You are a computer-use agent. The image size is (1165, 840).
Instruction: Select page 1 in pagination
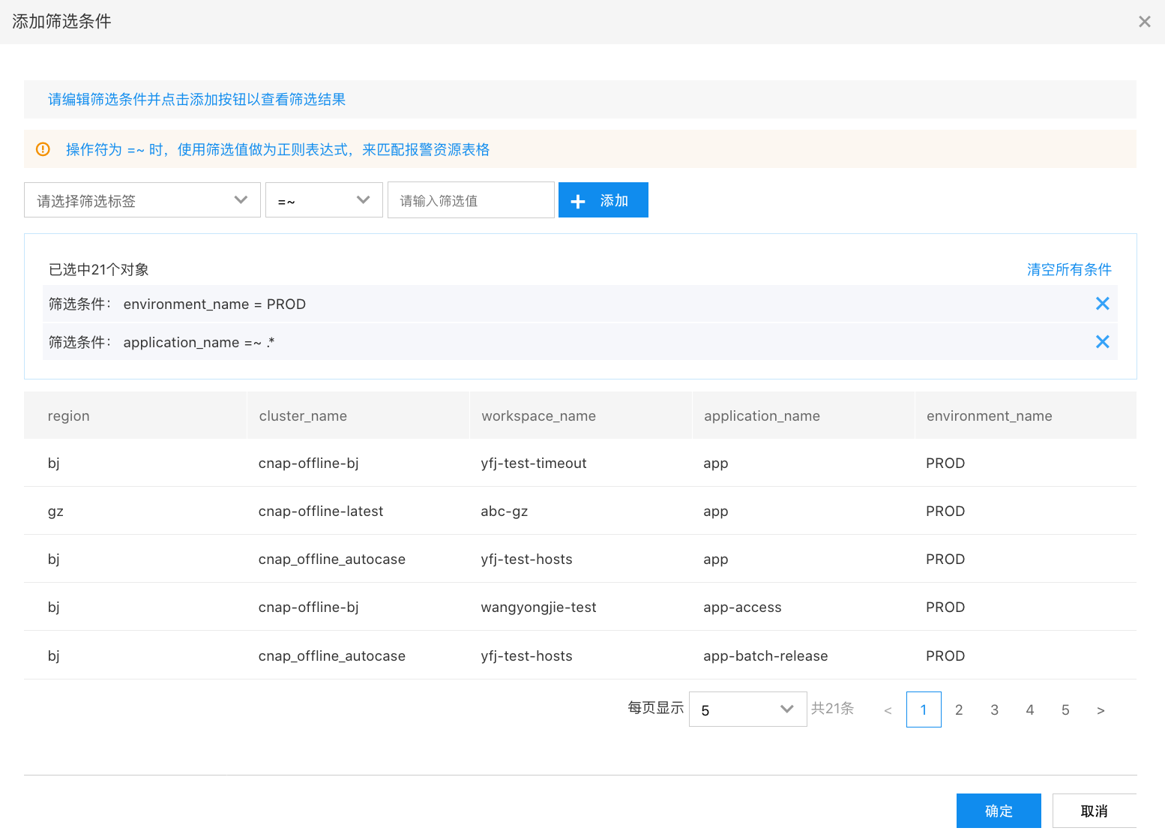[x=924, y=709]
